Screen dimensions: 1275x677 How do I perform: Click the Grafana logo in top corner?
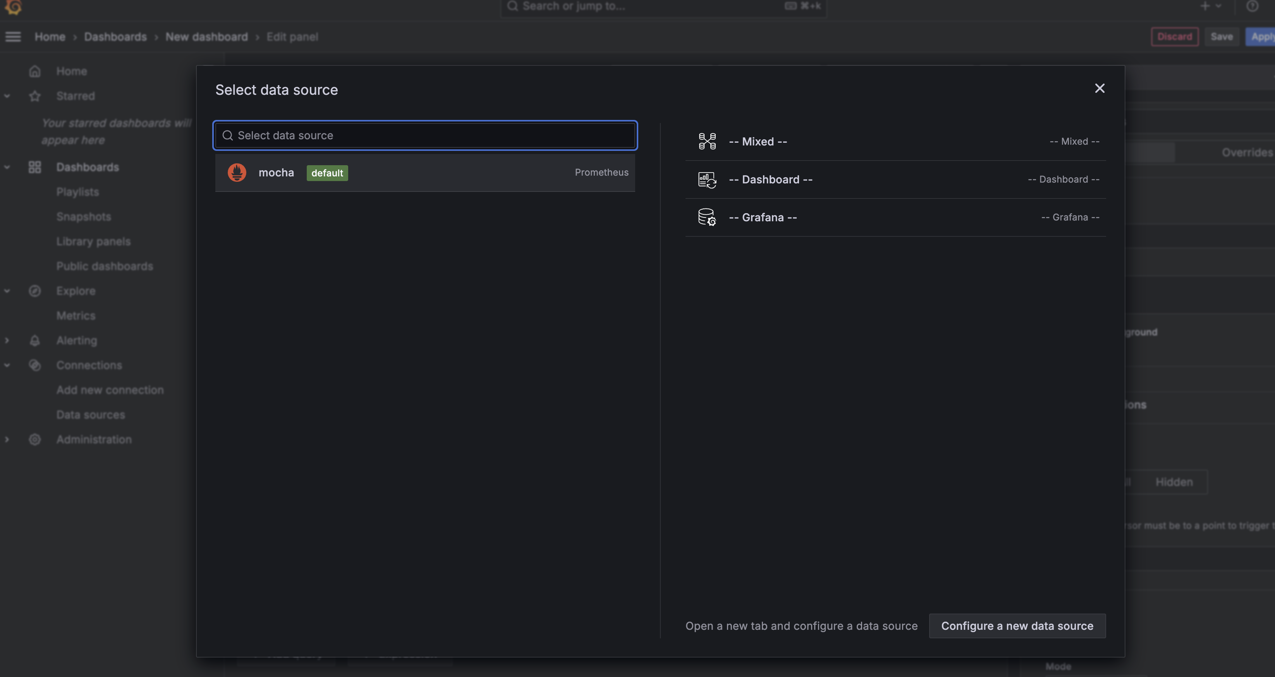click(x=14, y=7)
